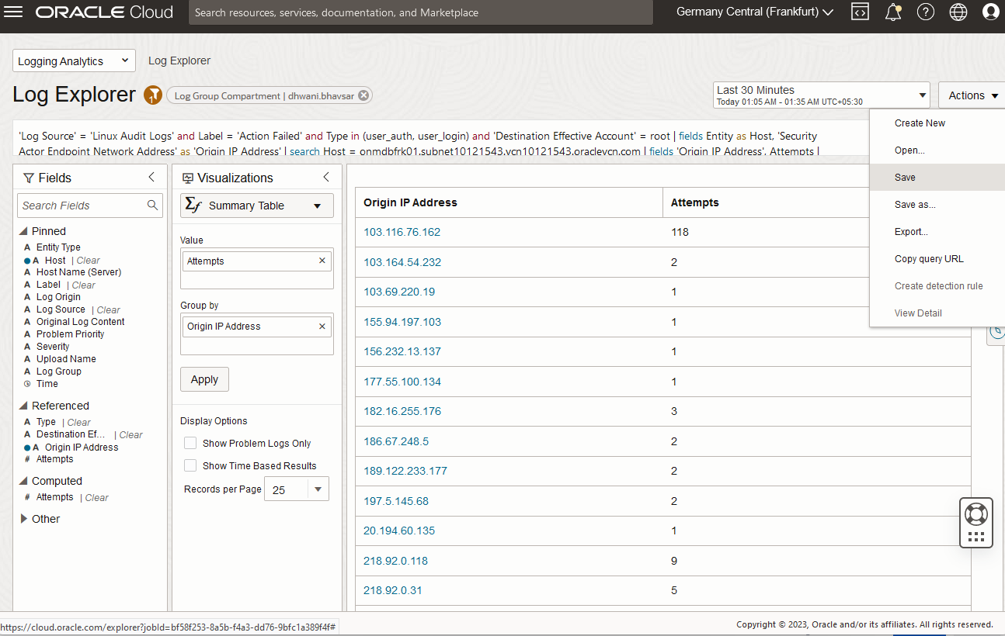This screenshot has height=636, width=1005.
Task: Select the Log Origin field
Action: (58, 297)
